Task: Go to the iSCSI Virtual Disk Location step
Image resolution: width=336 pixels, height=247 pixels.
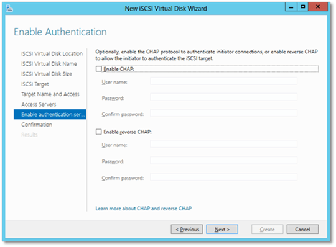Action: pyautogui.click(x=52, y=53)
